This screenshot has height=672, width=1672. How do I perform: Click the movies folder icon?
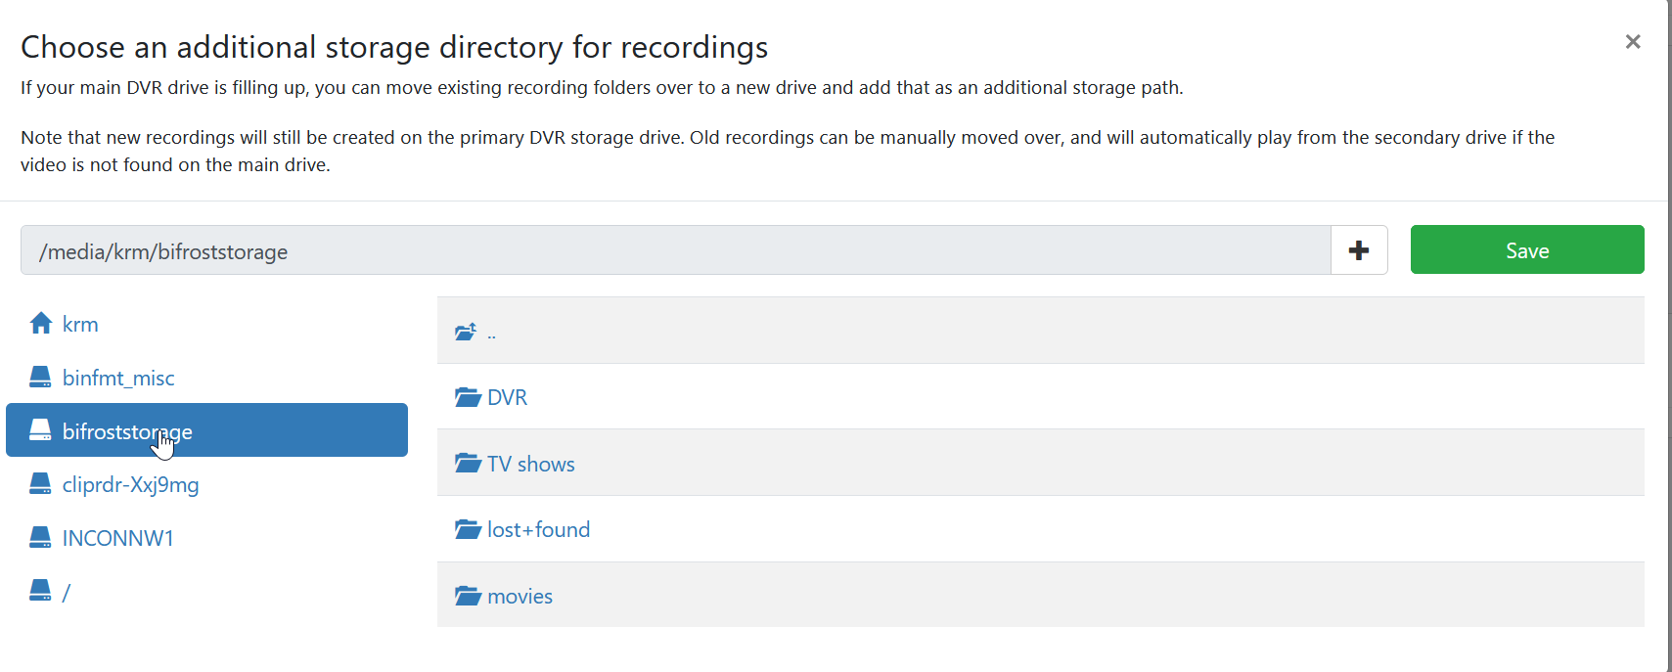[x=468, y=596]
